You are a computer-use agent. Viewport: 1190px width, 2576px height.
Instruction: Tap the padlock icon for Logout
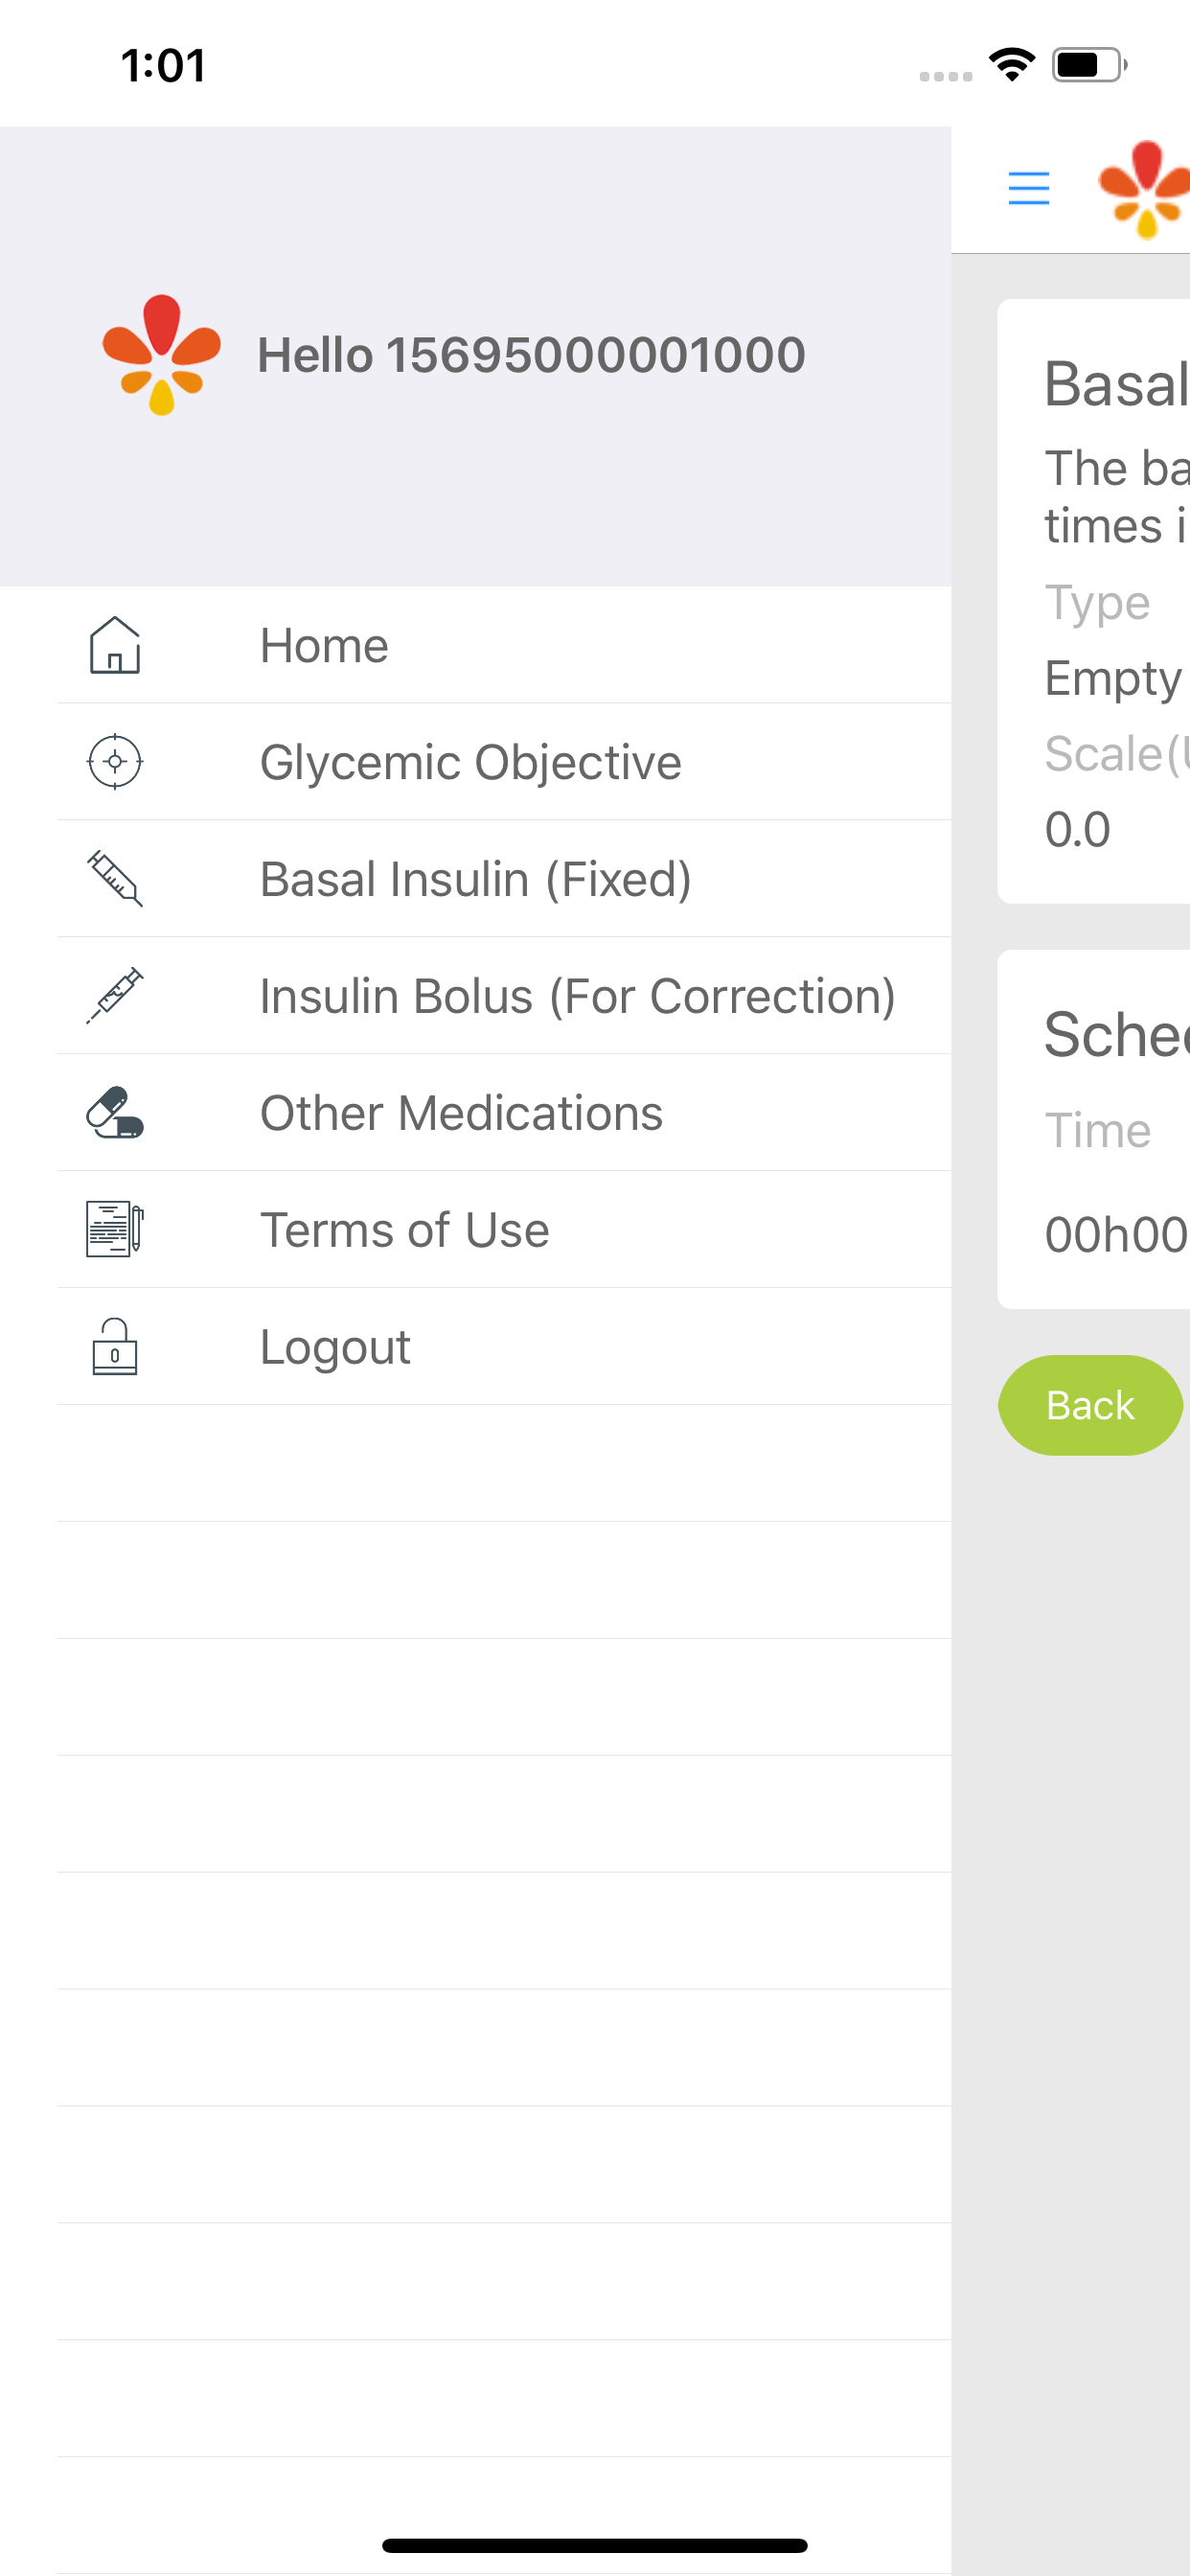[115, 1346]
